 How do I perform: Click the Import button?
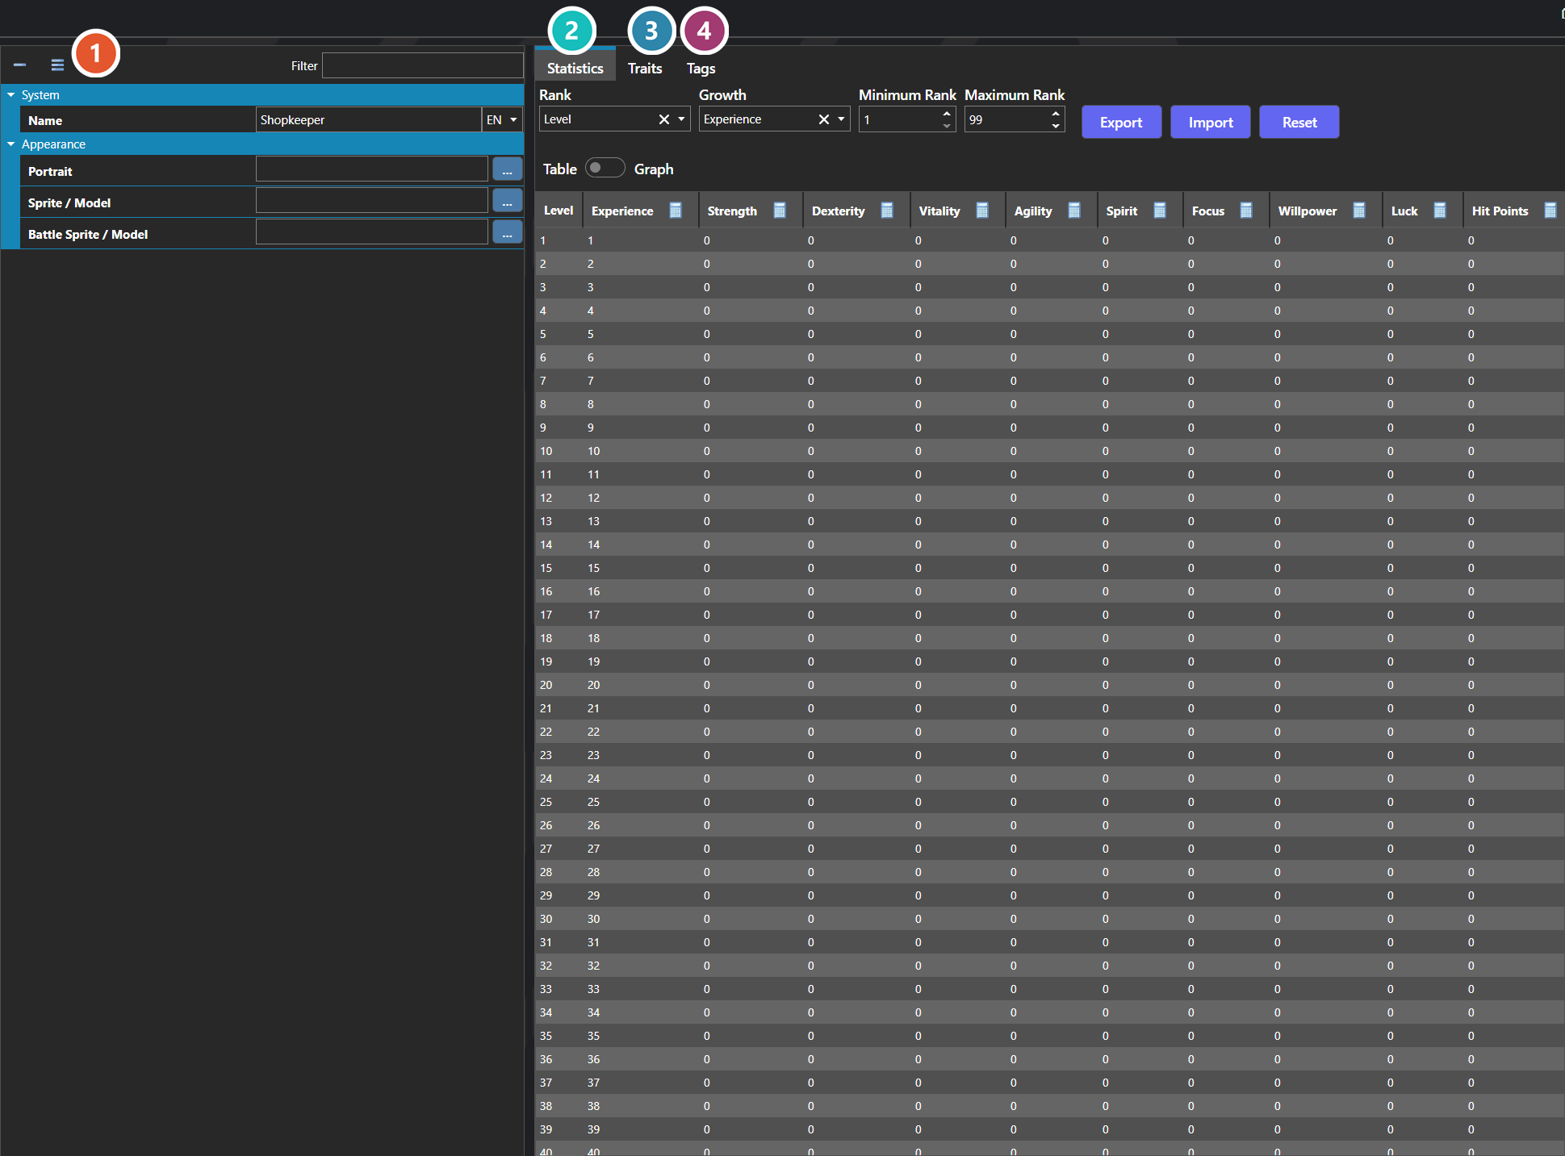tap(1210, 122)
